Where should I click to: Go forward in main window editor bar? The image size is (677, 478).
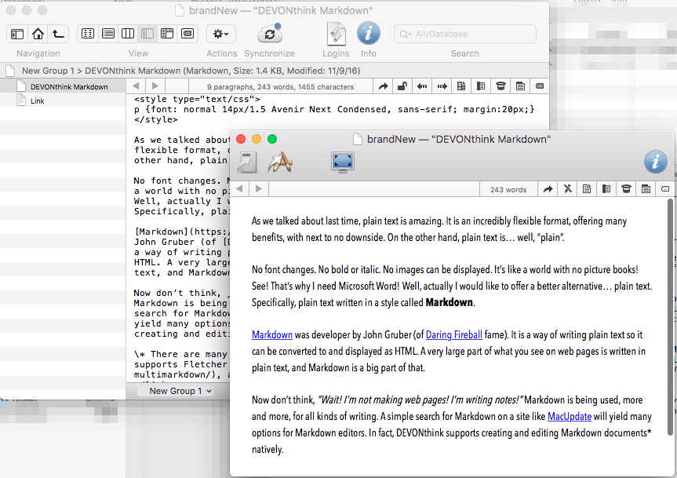(155, 86)
